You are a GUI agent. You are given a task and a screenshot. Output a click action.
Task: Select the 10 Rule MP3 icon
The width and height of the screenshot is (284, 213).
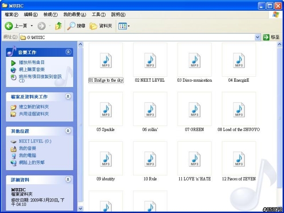[150, 158]
